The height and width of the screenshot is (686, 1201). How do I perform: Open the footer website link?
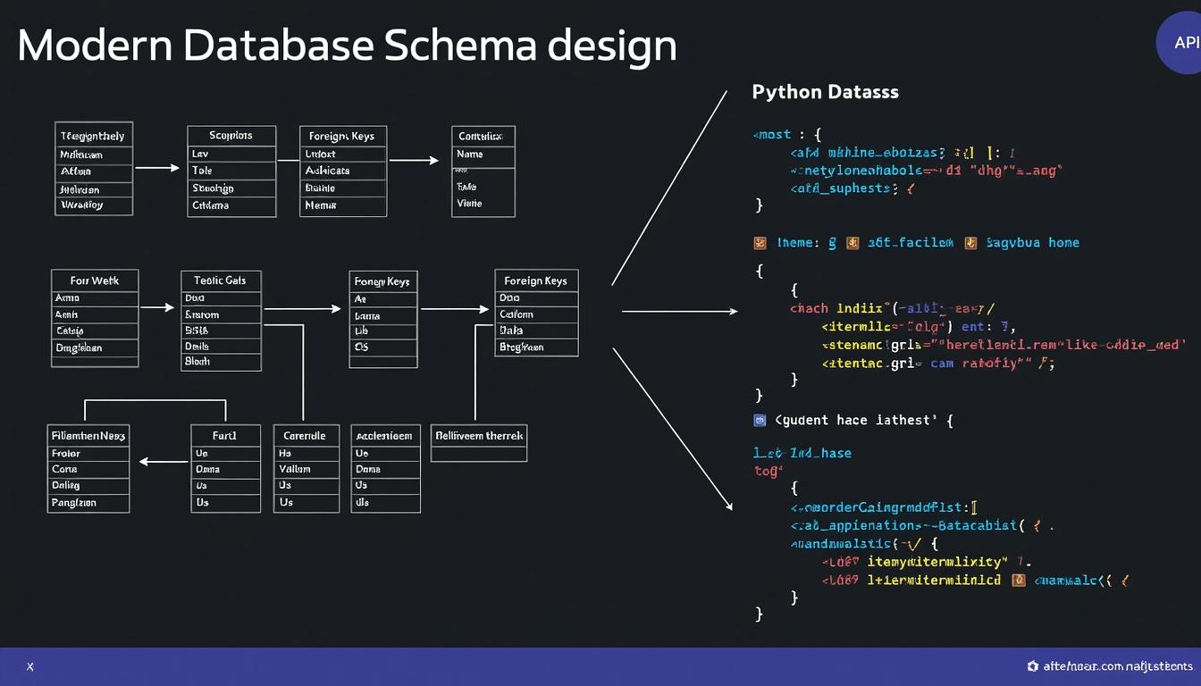pos(1117,666)
